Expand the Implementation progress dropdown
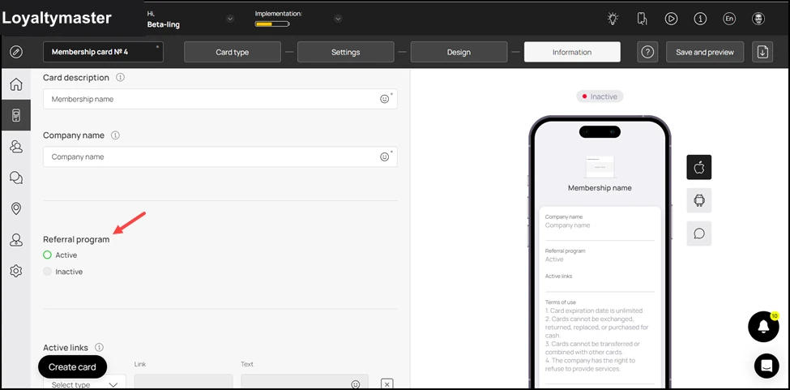 pyautogui.click(x=338, y=19)
